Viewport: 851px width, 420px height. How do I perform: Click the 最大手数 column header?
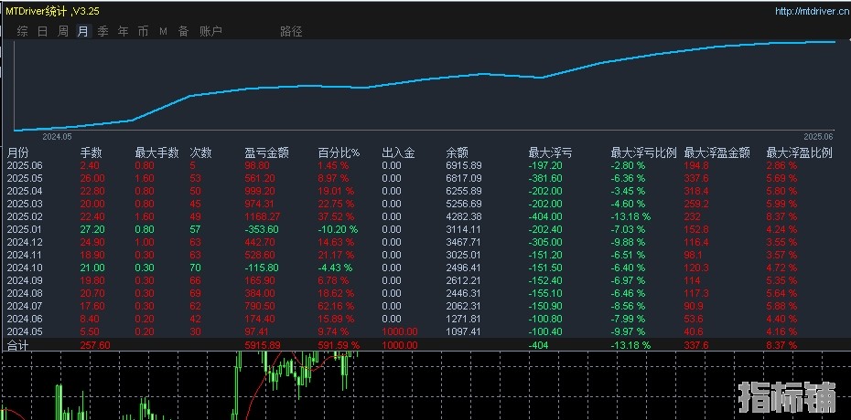[x=156, y=153]
